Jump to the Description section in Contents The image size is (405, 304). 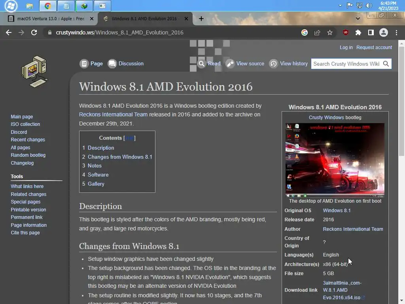pos(101,148)
